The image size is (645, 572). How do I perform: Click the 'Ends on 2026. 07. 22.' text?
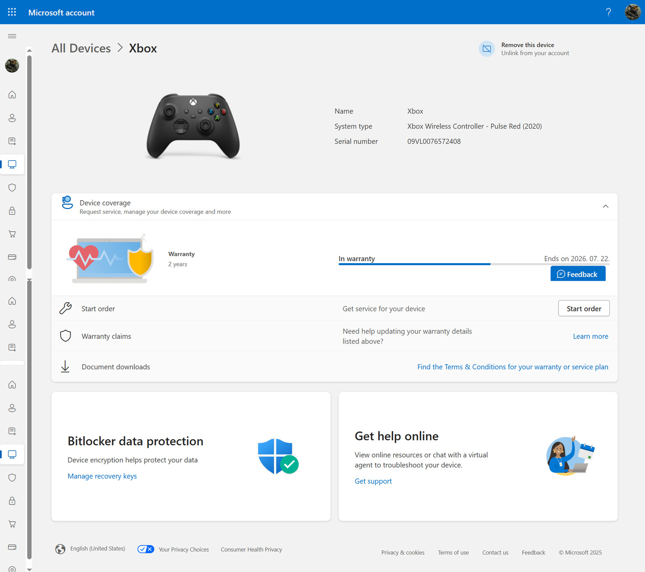click(577, 259)
